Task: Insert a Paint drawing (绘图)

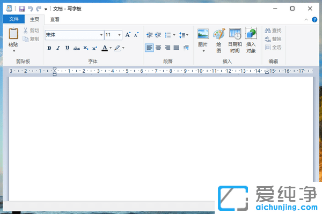Action: click(x=219, y=40)
